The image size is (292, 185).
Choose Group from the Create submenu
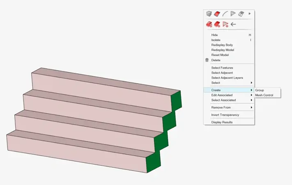pyautogui.click(x=260, y=90)
